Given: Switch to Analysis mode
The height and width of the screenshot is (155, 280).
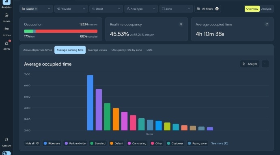Looking at the screenshot, I should [266, 9].
